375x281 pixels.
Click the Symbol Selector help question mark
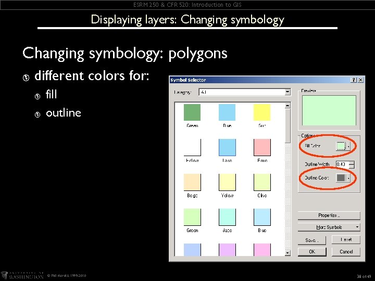coord(354,80)
